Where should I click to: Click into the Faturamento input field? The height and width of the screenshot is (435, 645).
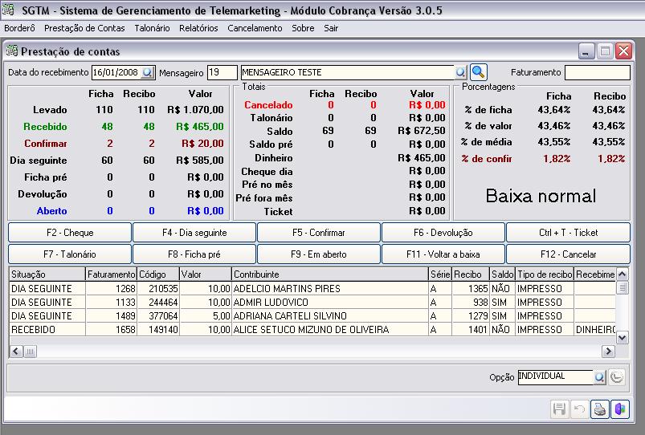(597, 72)
